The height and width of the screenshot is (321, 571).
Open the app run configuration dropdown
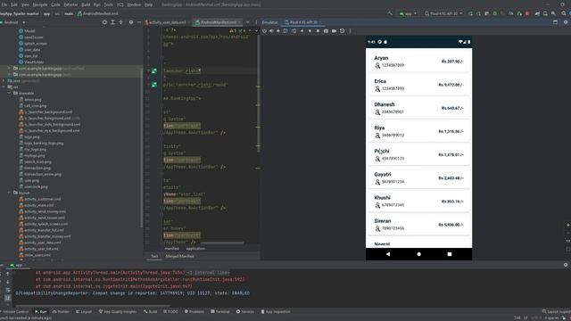click(408, 13)
